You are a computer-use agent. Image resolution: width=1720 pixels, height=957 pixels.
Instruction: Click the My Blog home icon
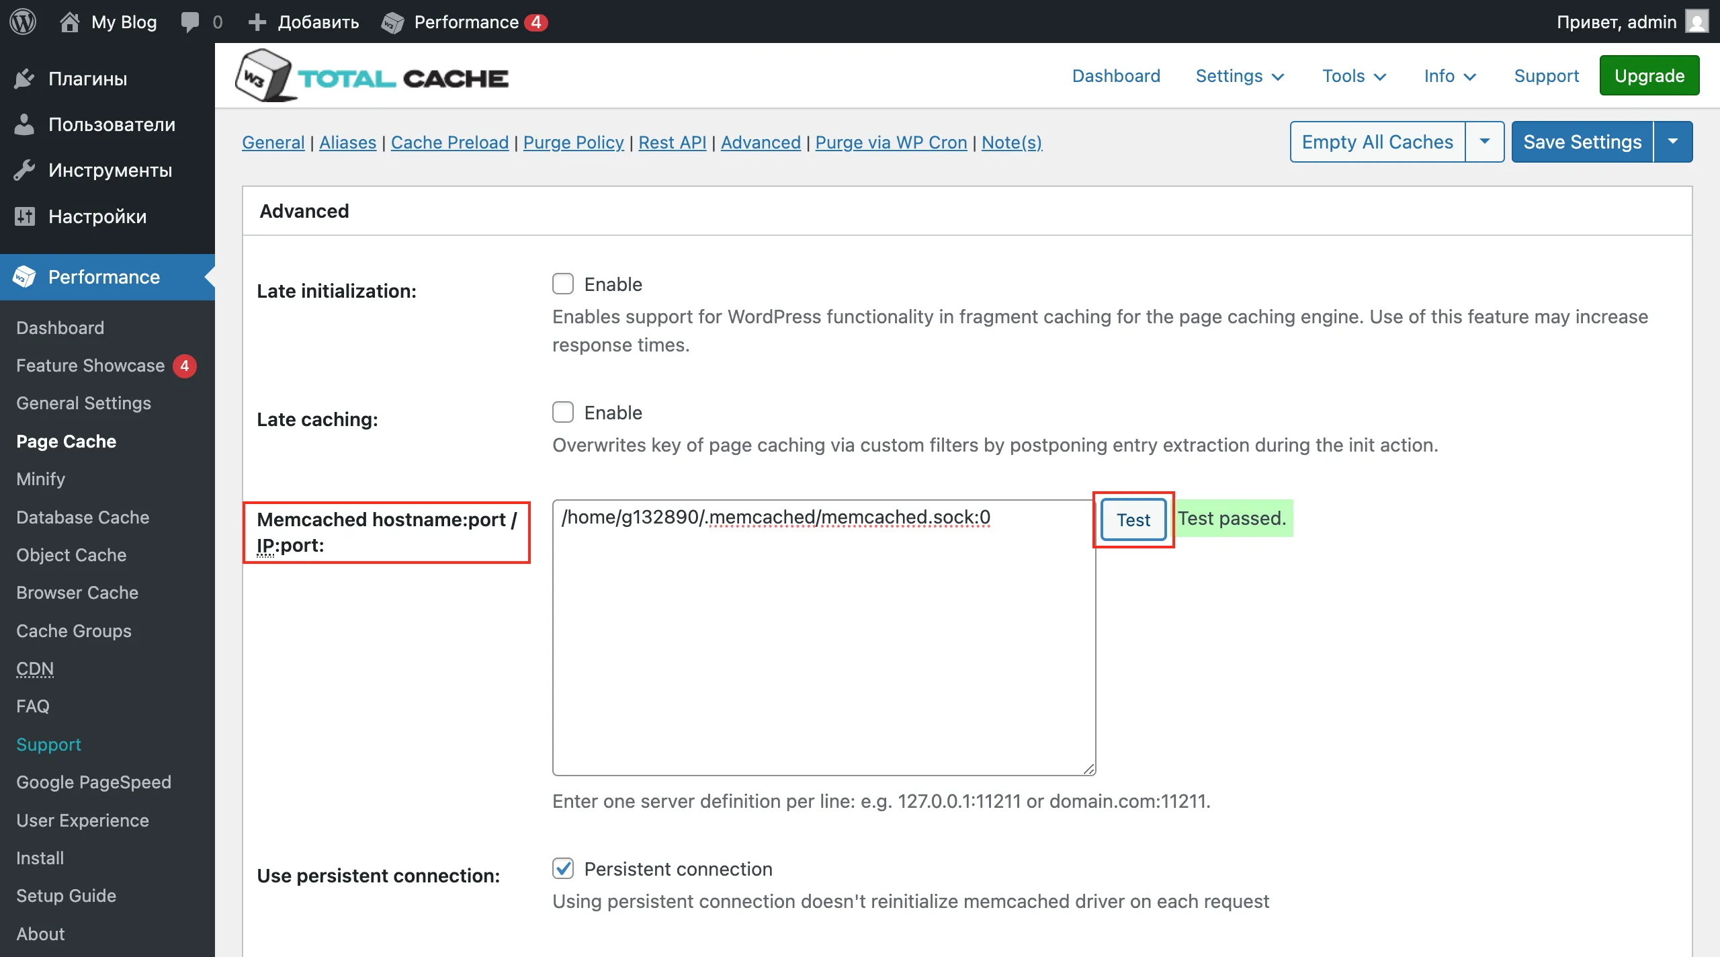click(70, 22)
